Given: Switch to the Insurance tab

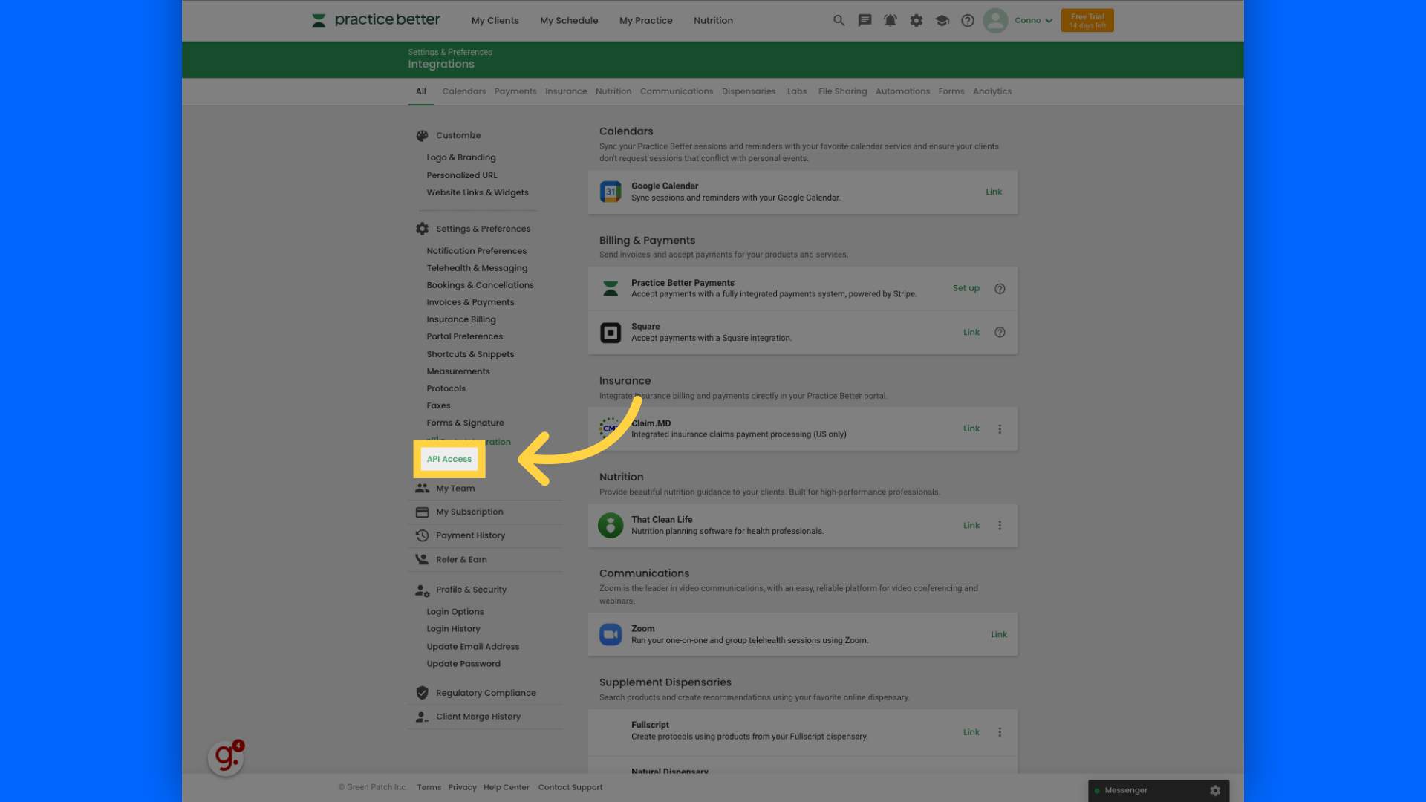Looking at the screenshot, I should click(565, 91).
